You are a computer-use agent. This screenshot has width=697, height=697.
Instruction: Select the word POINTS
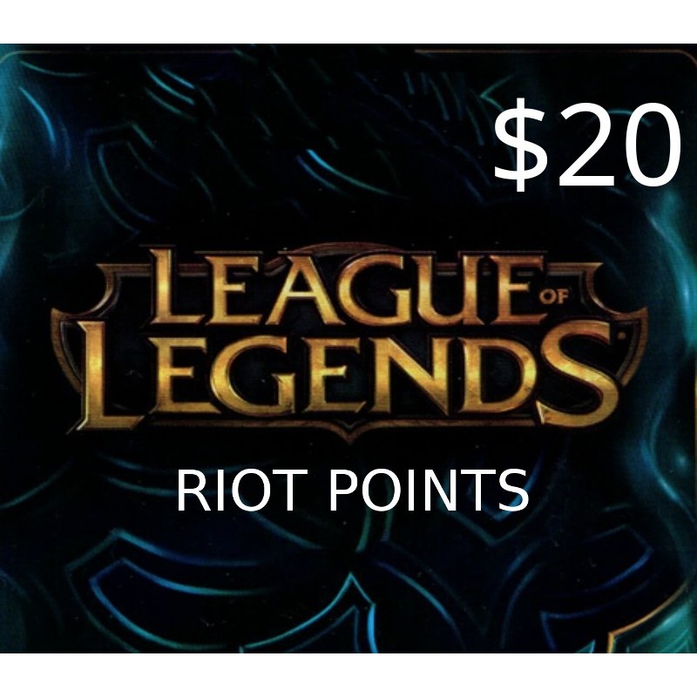click(429, 491)
